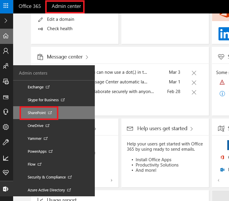Open the Message center heading
229x201 pixels.
click(x=65, y=57)
